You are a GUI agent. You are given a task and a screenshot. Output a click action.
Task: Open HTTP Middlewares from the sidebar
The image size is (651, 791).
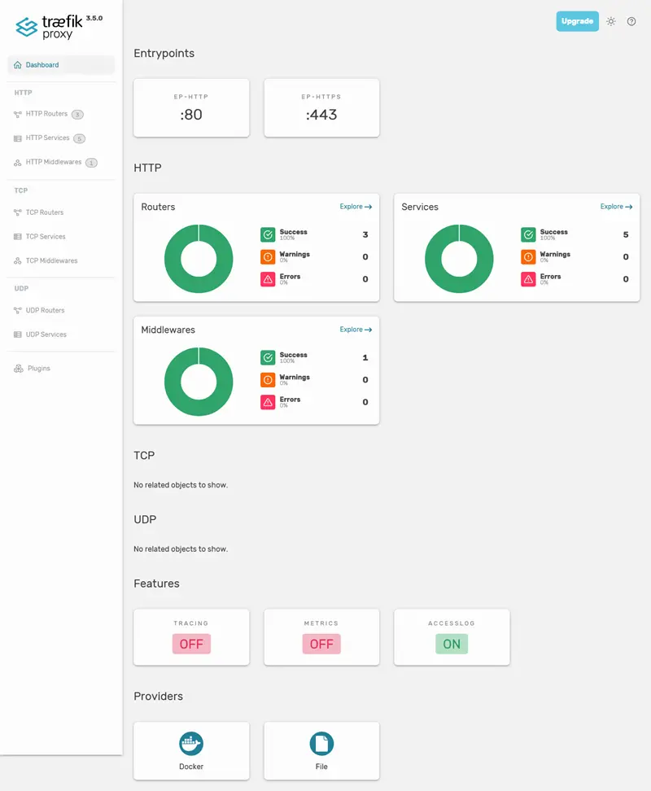(x=54, y=163)
